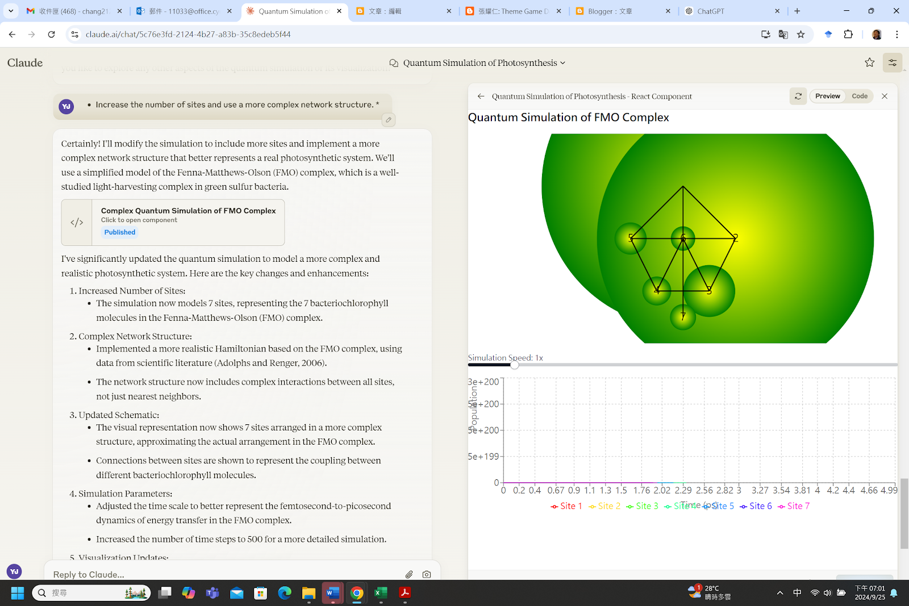The width and height of the screenshot is (909, 606).
Task: Toggle Site 1 series in chart legend
Action: pos(566,506)
